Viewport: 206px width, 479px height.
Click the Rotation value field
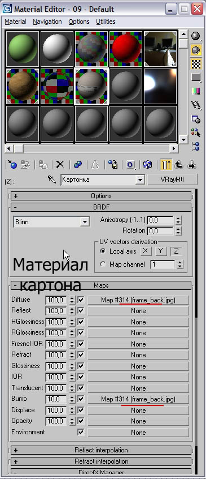[x=160, y=230]
